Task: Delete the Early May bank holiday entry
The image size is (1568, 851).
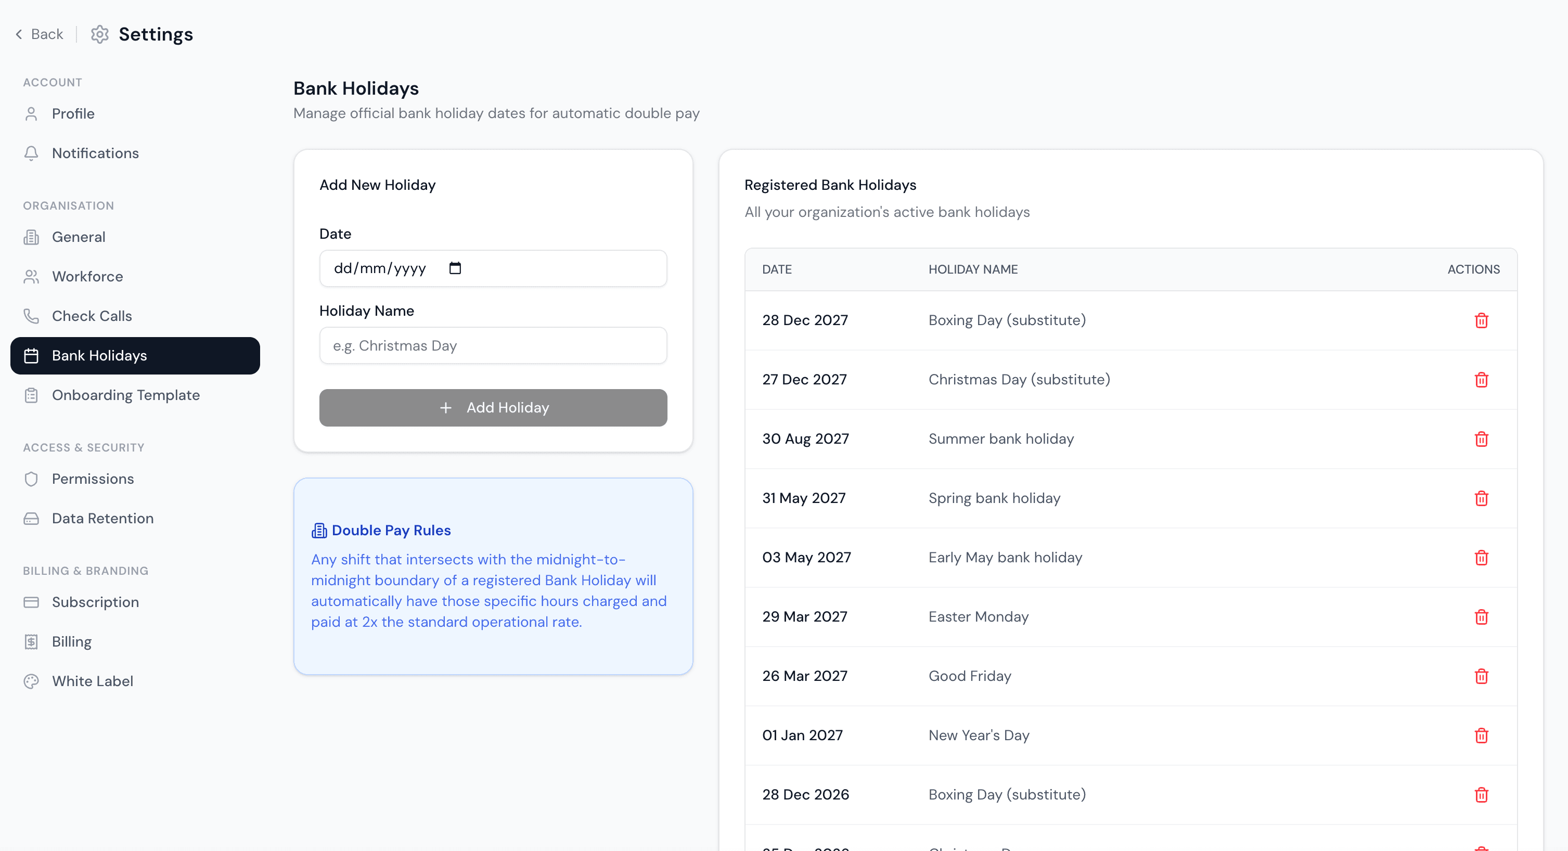Action: (1481, 558)
